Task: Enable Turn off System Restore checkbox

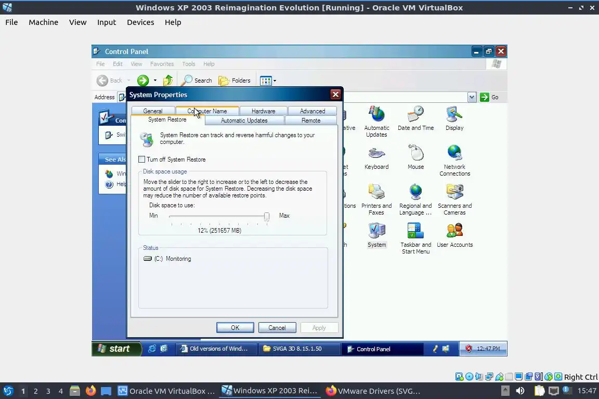Action: coord(142,159)
